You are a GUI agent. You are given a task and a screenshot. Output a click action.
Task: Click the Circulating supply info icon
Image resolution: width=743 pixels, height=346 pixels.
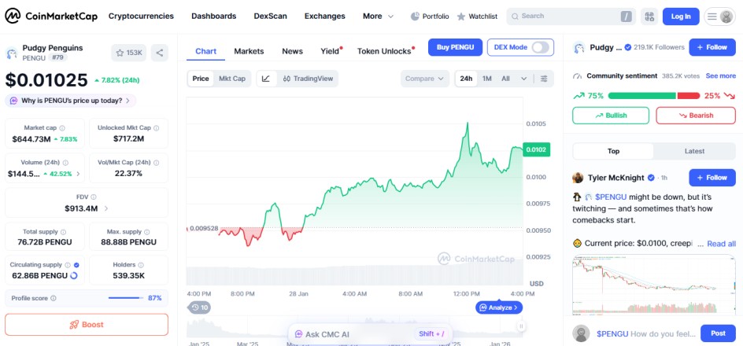click(67, 265)
